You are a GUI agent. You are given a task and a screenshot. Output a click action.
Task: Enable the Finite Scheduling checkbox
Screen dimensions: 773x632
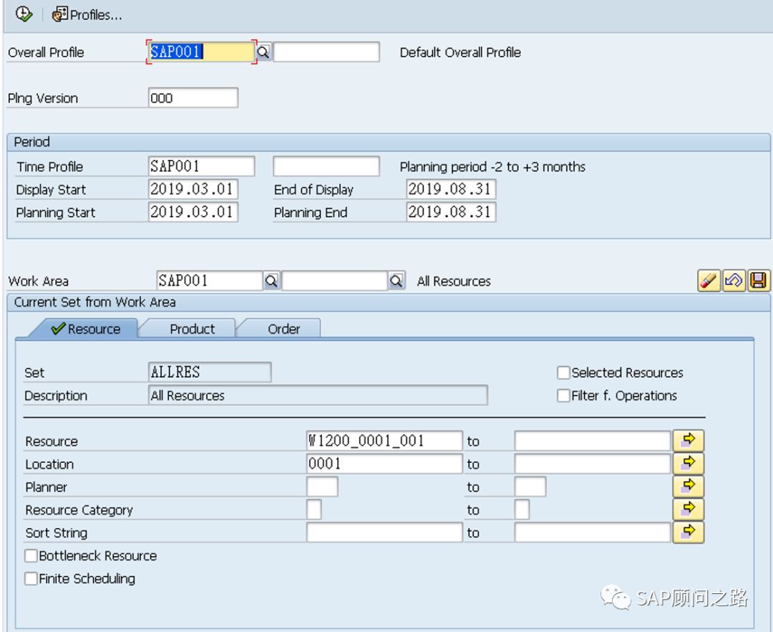tap(31, 578)
